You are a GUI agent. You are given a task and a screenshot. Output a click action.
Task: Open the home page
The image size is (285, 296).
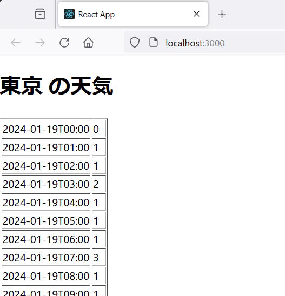[88, 43]
